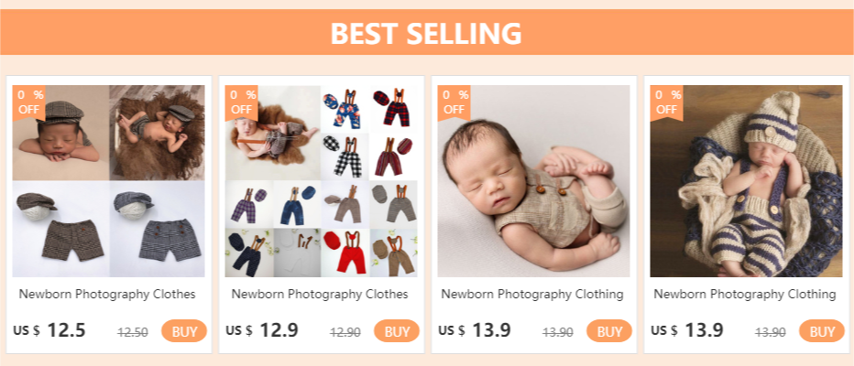Open last Newborn Photography Clothing title link
The image size is (854, 366).
(745, 295)
